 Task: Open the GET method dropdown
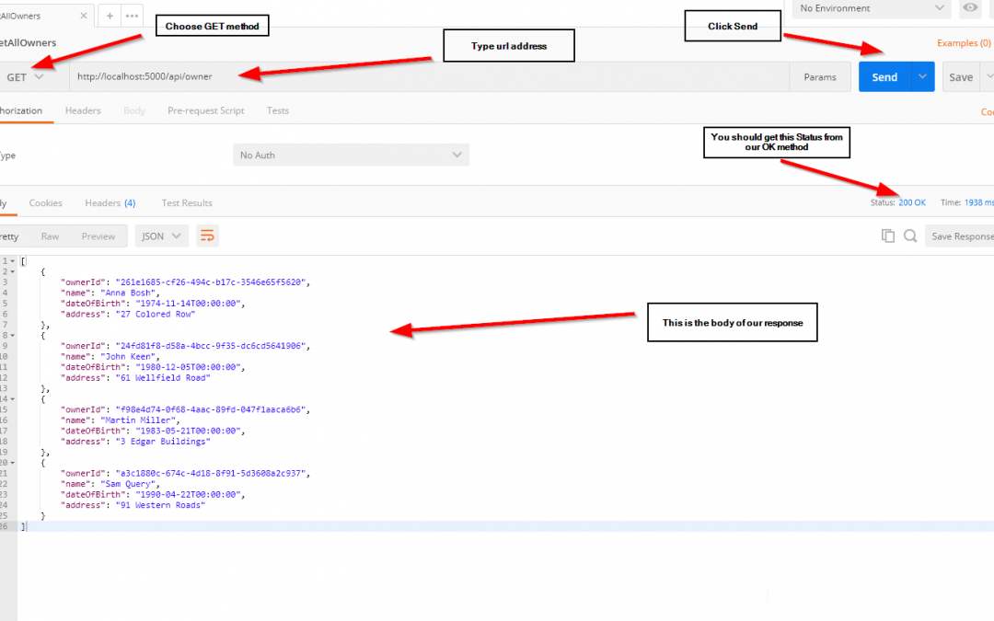point(25,77)
